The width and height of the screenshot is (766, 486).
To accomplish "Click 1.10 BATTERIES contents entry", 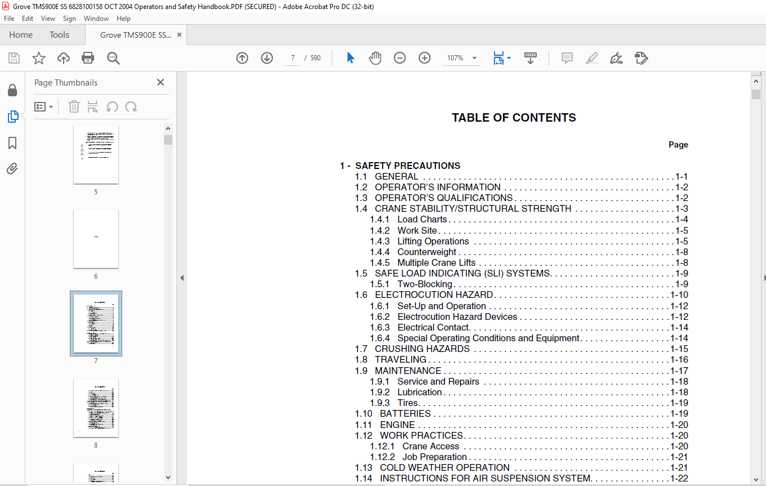I will [522, 414].
